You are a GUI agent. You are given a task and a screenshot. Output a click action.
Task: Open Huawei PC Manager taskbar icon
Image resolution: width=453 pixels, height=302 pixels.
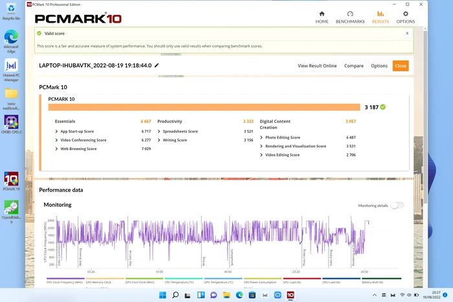[x=265, y=295]
